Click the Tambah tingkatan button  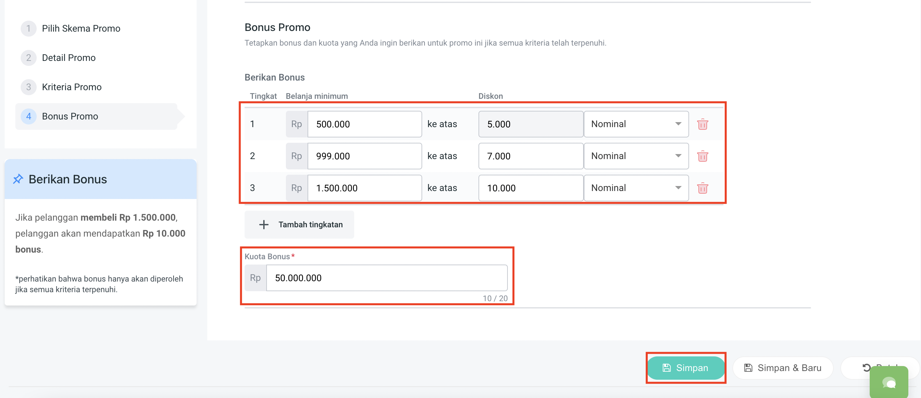coord(300,225)
